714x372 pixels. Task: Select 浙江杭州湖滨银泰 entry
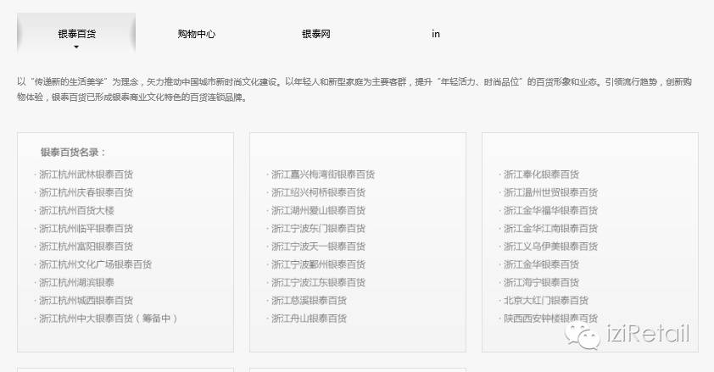point(76,282)
